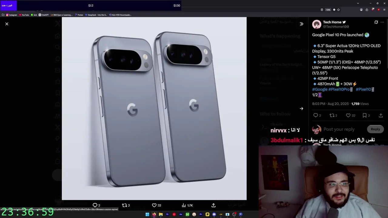Open the Instagram bookmark

(11, 15)
